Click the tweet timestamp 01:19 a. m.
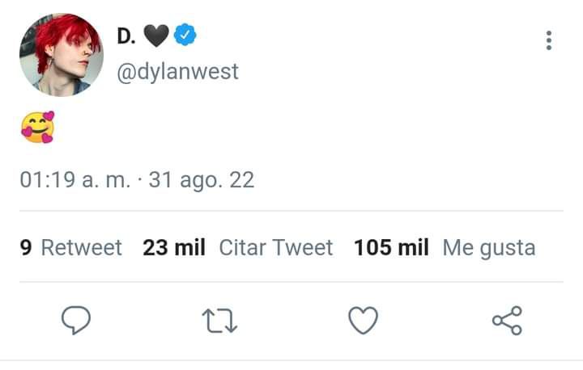Viewport: 583px width, 370px height. point(75,180)
